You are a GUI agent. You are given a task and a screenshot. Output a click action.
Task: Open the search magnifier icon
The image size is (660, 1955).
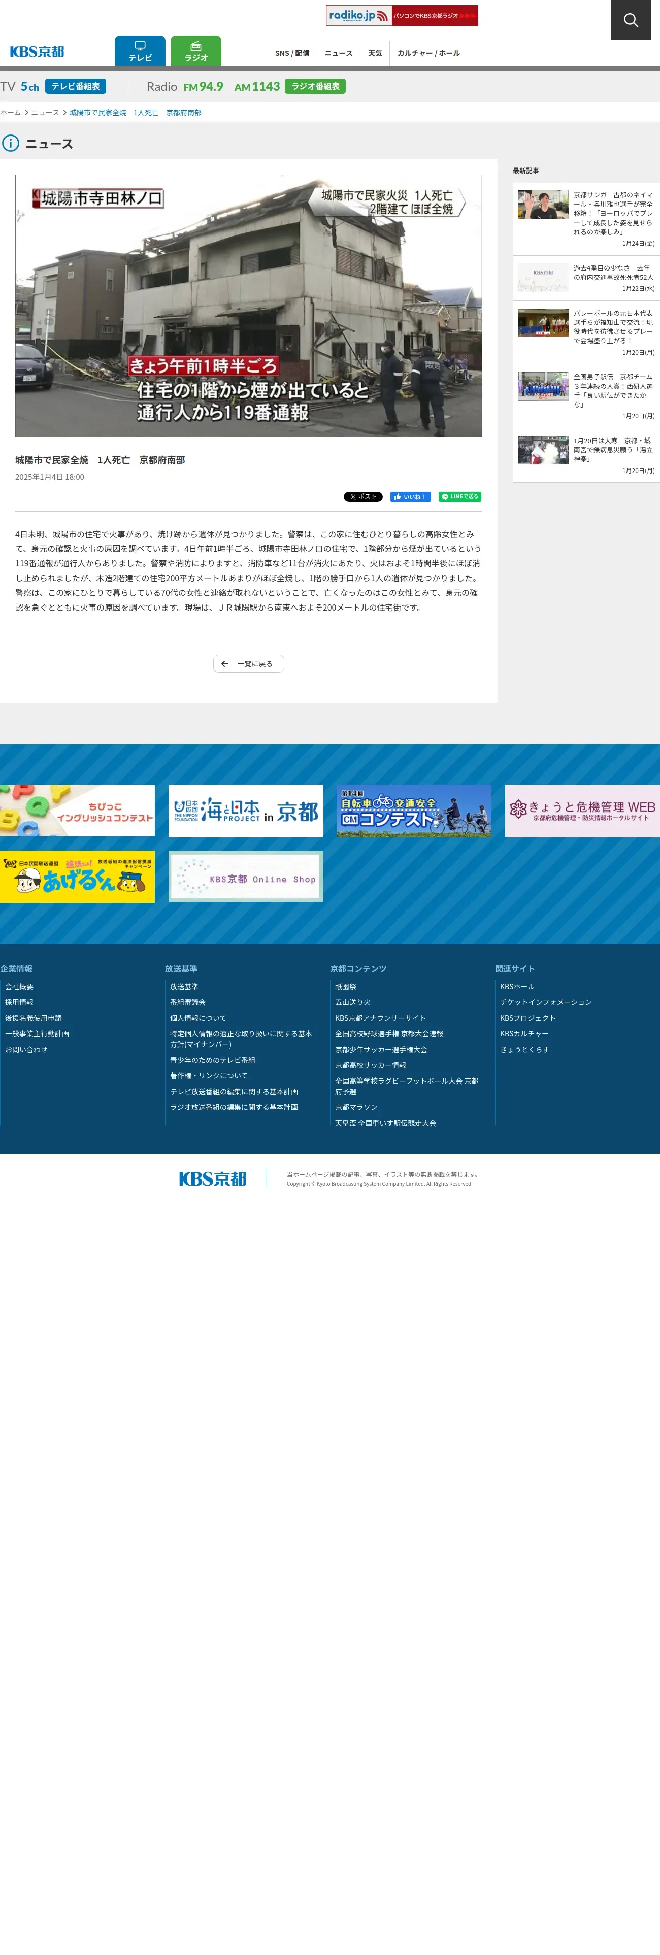631,20
